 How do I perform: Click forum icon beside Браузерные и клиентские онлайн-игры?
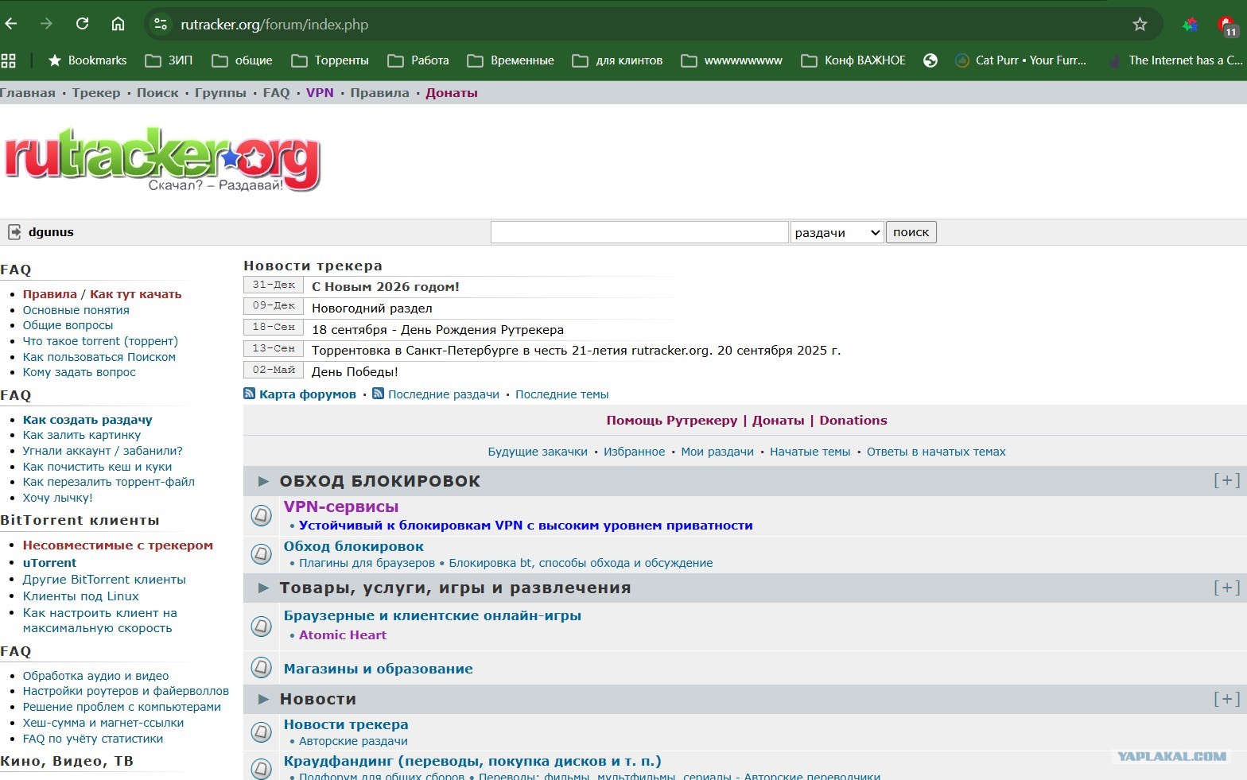click(x=262, y=627)
